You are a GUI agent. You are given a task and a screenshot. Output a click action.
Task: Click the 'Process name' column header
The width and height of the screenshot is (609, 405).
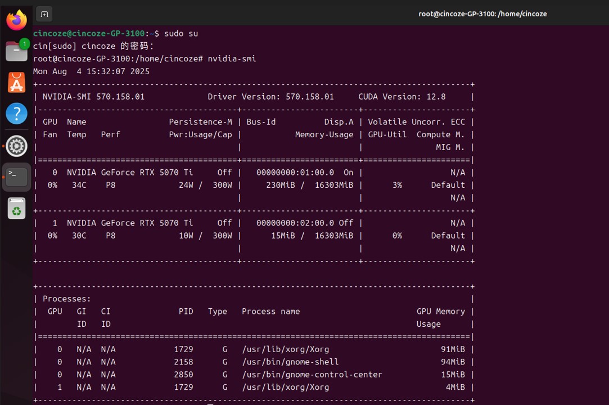click(x=270, y=312)
